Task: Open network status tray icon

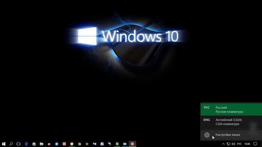Action: click(x=228, y=144)
